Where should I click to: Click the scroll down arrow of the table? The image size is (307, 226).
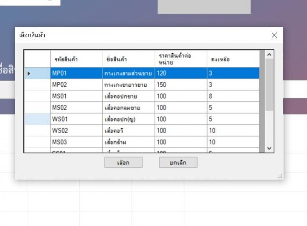tap(269, 148)
